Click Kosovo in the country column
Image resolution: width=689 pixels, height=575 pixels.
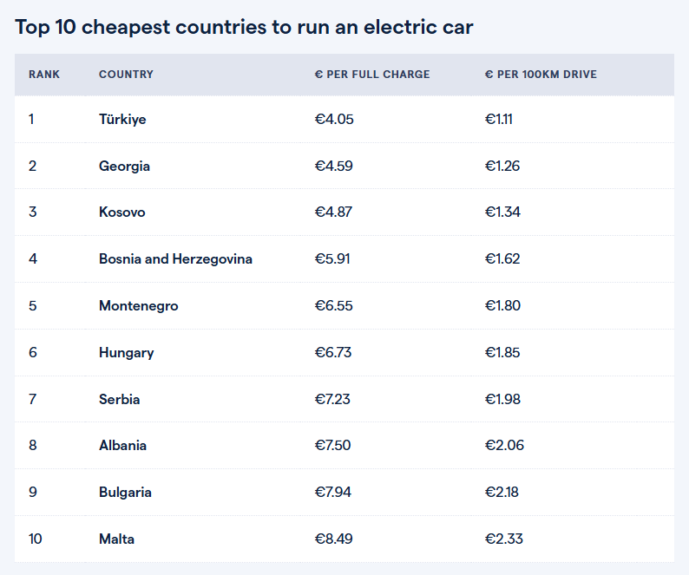click(122, 212)
